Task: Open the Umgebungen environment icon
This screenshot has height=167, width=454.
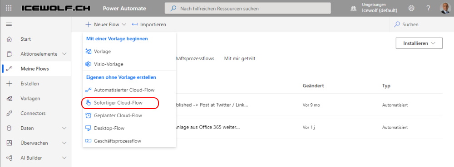Action: (x=354, y=9)
